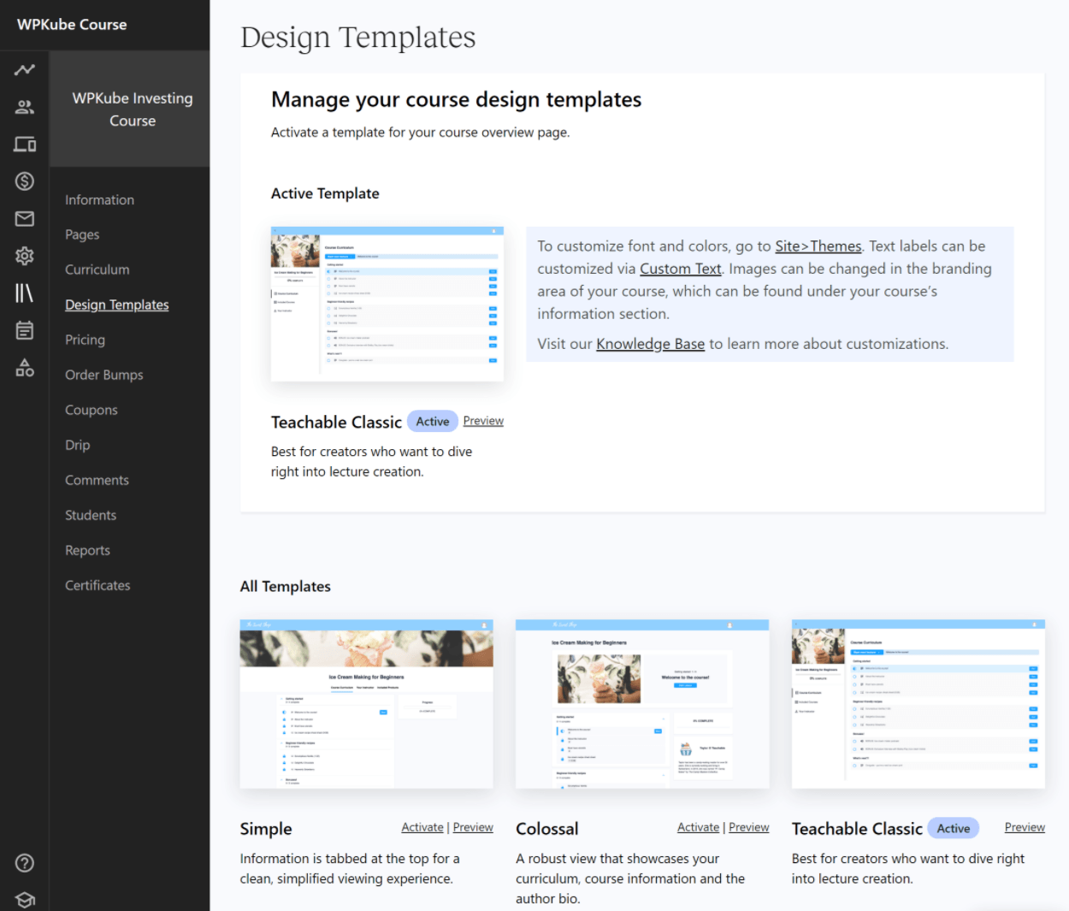Open the Coupons menu item

(x=92, y=410)
